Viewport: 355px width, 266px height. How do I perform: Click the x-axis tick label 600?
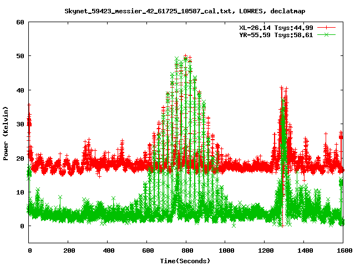(148, 250)
